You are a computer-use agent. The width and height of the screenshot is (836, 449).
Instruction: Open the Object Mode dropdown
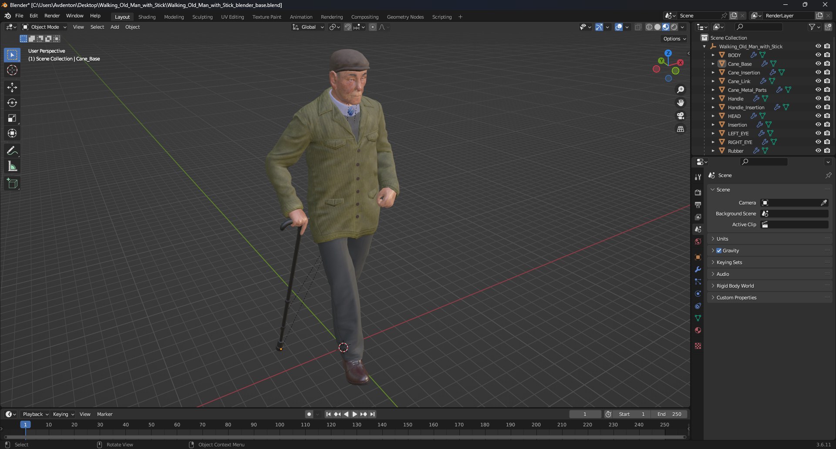44,27
